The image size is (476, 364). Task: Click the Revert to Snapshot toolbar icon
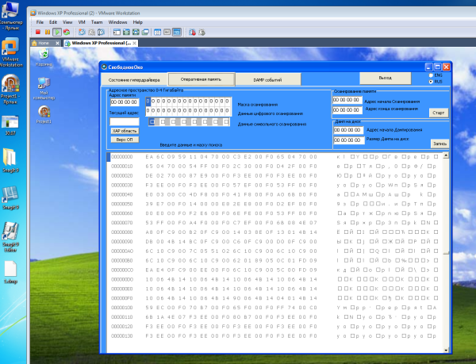click(91, 32)
